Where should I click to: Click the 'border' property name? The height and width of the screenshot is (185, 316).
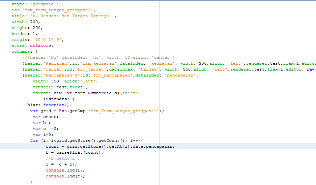coord(19,34)
